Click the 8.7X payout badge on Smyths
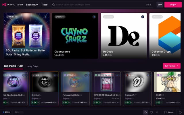 [34, 102]
